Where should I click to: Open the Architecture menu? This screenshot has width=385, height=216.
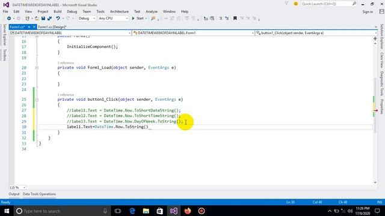(x=119, y=11)
